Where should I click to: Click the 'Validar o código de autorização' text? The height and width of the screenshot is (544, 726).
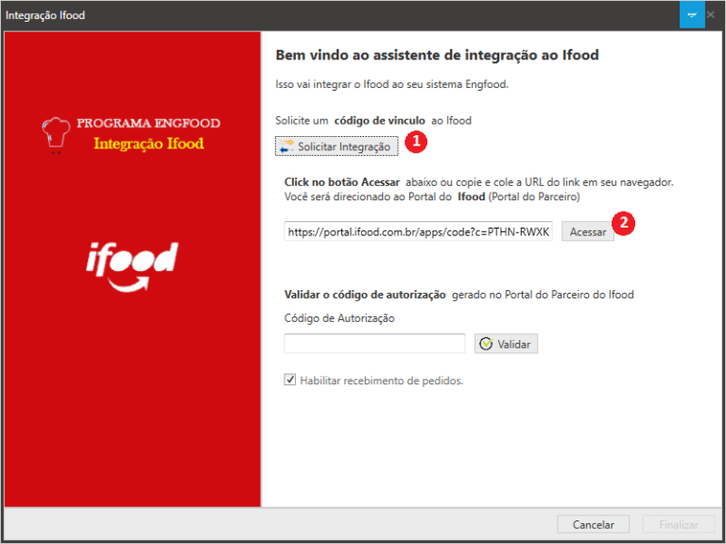(x=365, y=295)
